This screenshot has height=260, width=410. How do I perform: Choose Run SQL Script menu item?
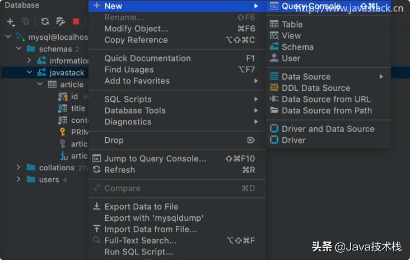[x=177, y=252]
